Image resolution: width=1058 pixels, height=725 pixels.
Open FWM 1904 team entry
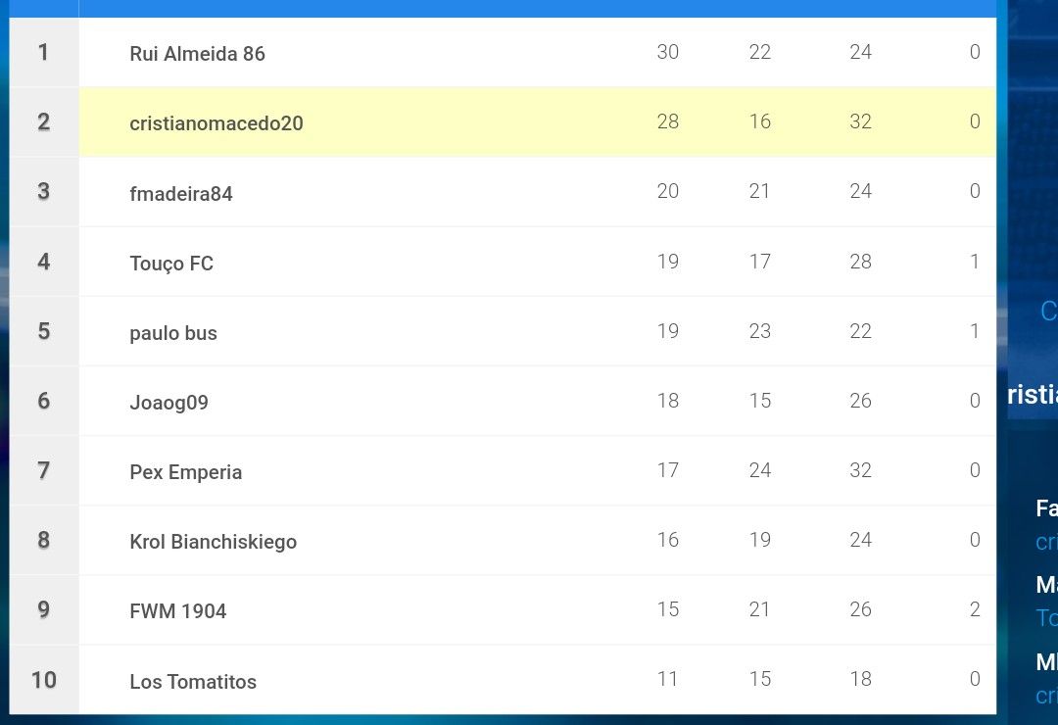pos(178,611)
